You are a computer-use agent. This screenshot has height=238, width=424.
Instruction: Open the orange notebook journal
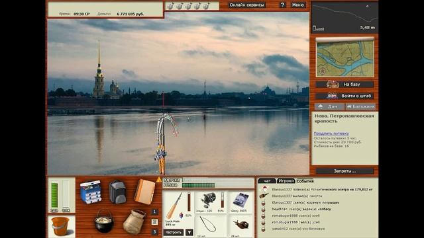(x=145, y=192)
